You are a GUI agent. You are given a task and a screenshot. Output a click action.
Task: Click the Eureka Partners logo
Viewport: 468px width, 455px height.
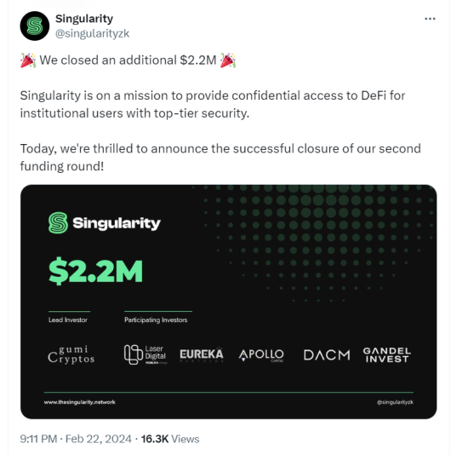click(202, 354)
